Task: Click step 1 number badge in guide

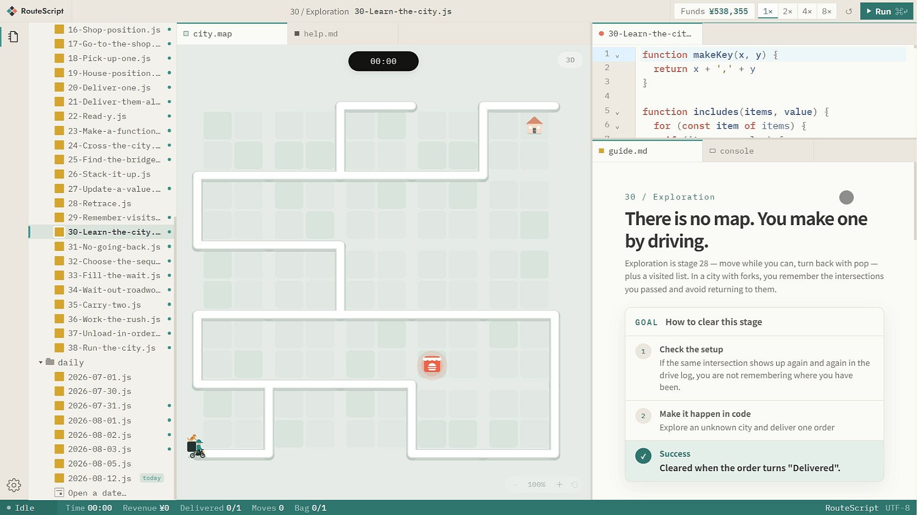Action: pyautogui.click(x=643, y=351)
